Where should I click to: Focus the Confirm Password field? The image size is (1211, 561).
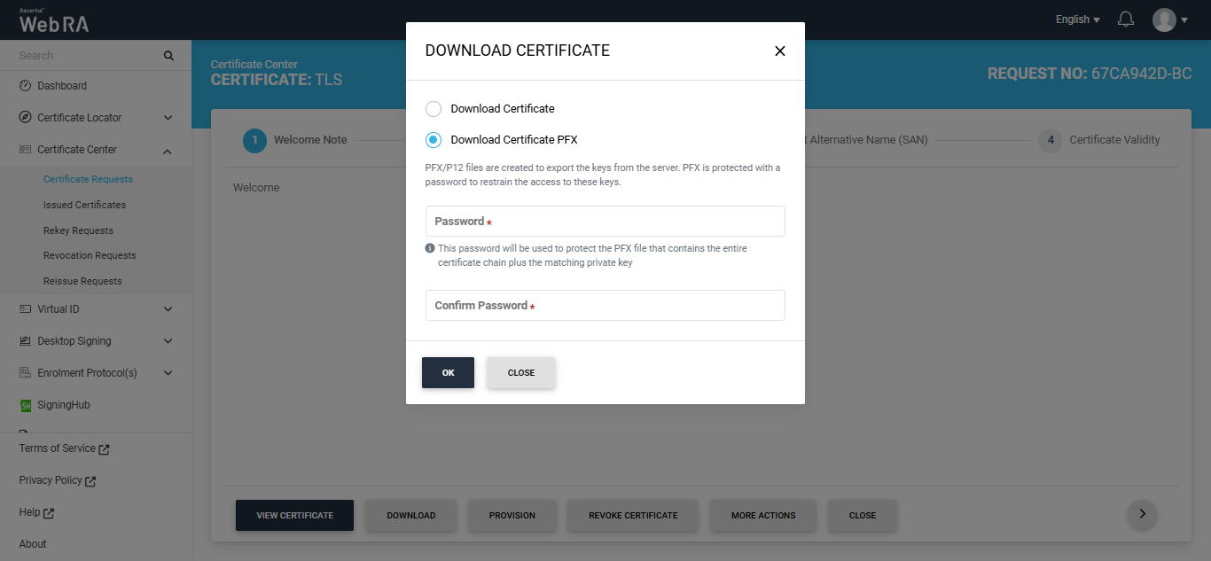(x=605, y=306)
